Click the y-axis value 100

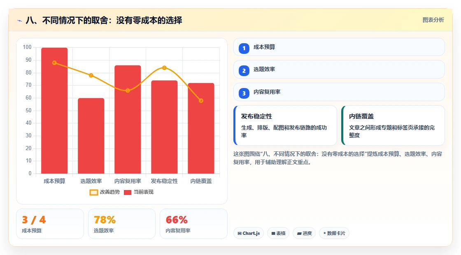(x=27, y=47)
